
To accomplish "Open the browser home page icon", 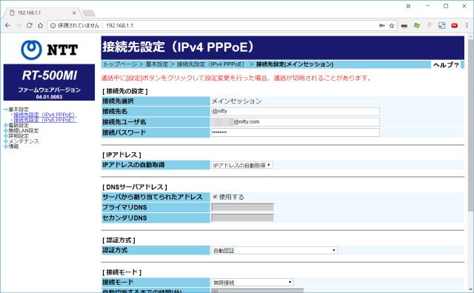I will pyautogui.click(x=40, y=26).
